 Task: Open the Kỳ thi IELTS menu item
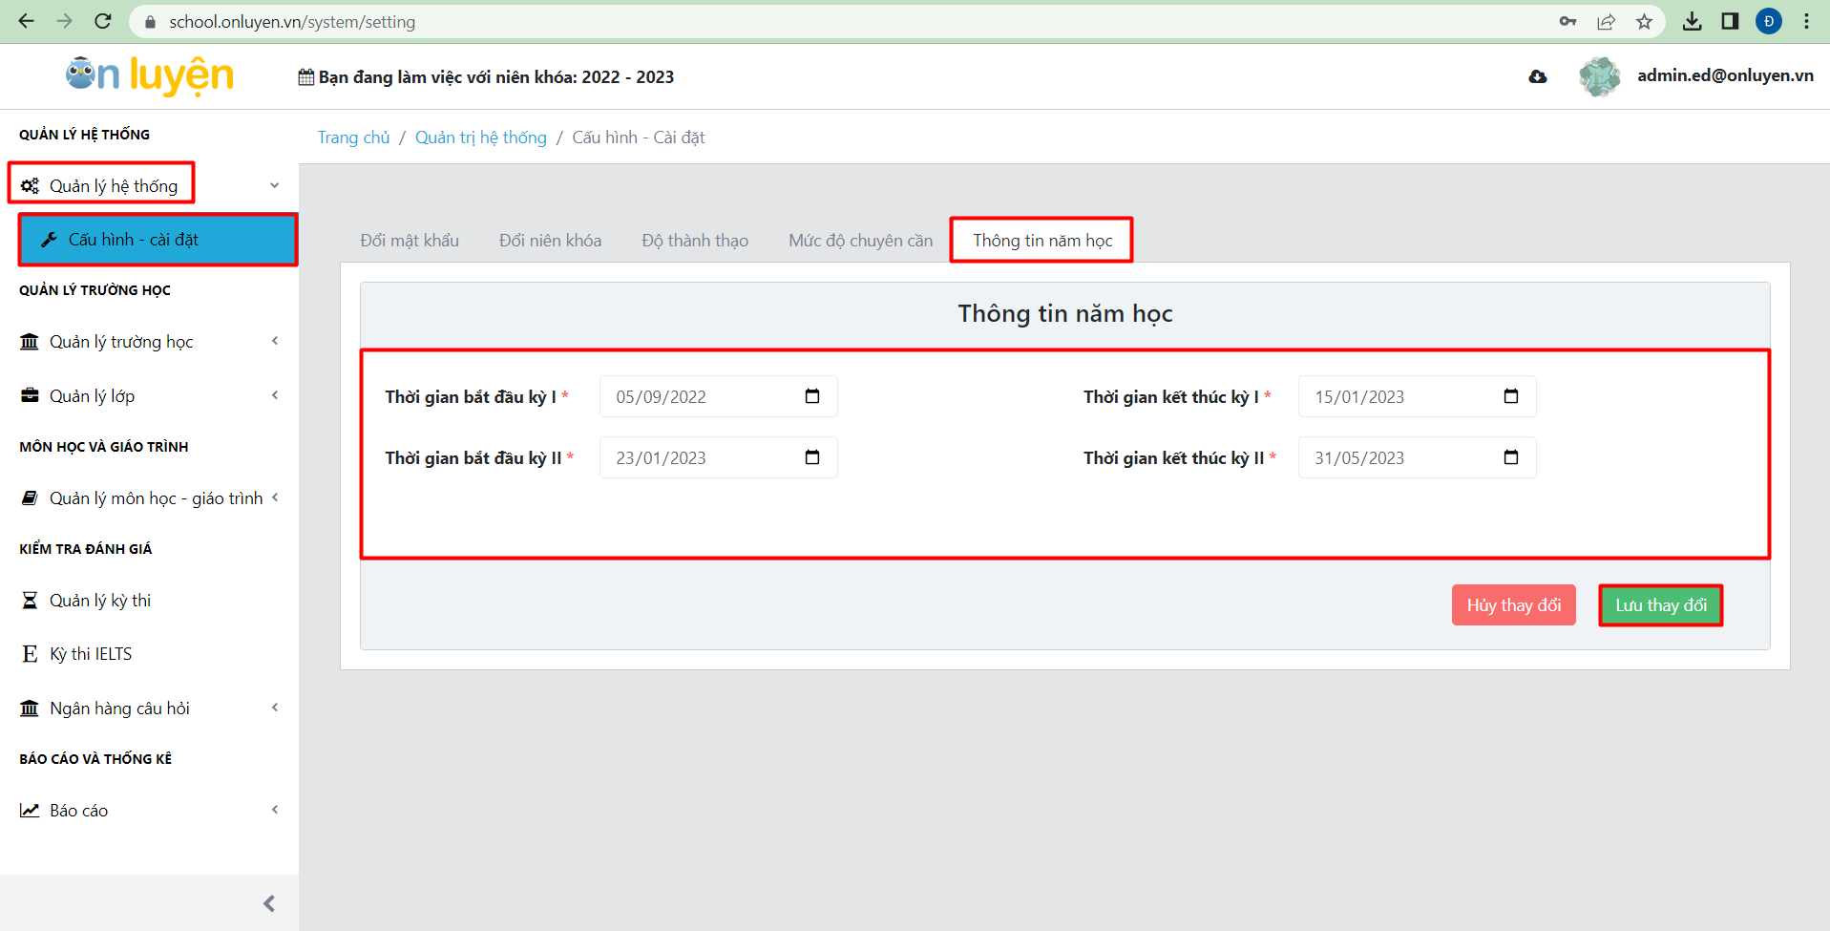pos(91,654)
